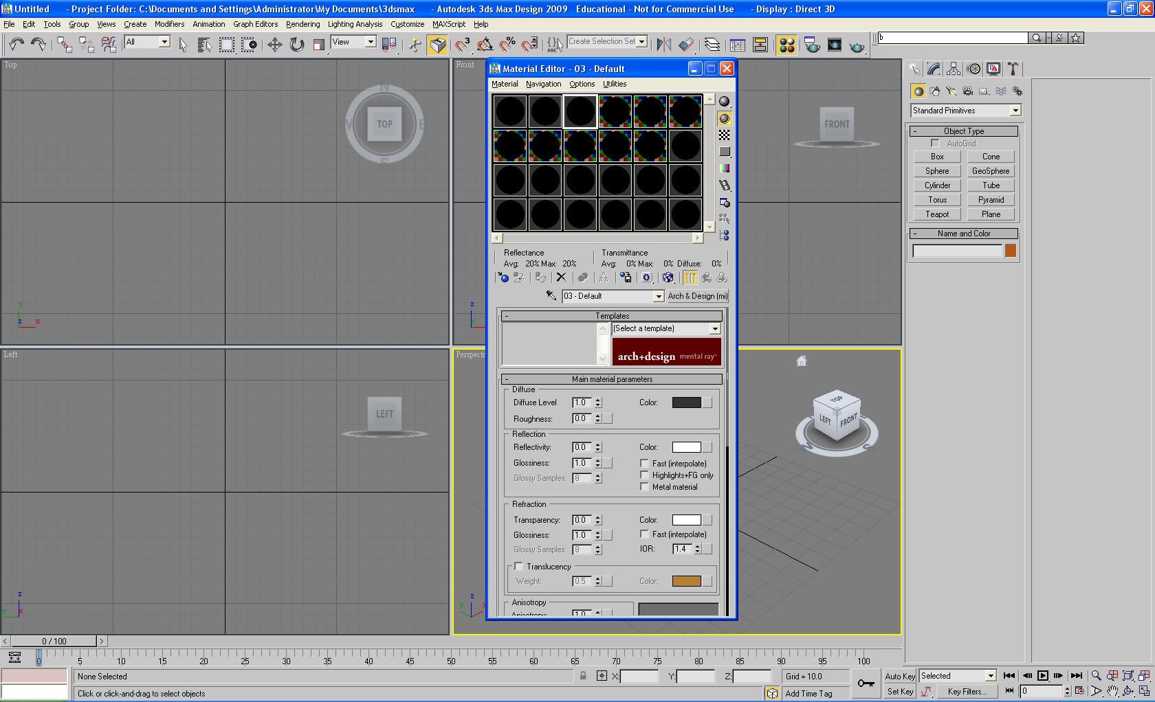The height and width of the screenshot is (702, 1155).
Task: Click the Undo arrow in main toolbar
Action: [x=16, y=45]
